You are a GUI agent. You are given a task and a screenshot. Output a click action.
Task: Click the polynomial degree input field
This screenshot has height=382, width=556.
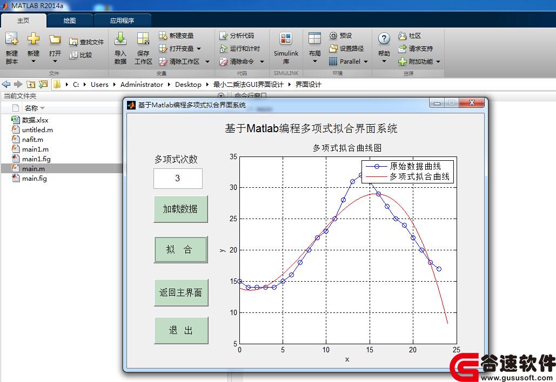178,178
